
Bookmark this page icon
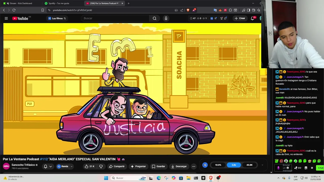point(43,10)
